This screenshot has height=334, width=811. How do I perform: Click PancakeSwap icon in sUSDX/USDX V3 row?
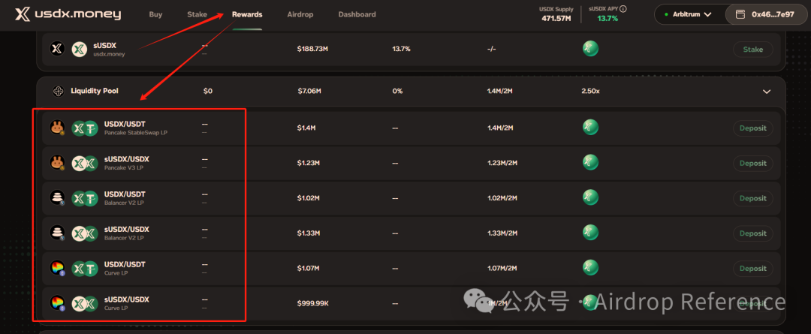56,163
